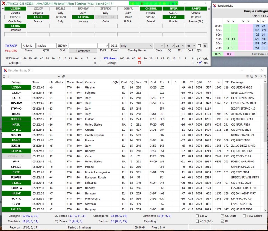Open the PWR dropdown
This screenshot has width=268, height=231.
point(103,46)
